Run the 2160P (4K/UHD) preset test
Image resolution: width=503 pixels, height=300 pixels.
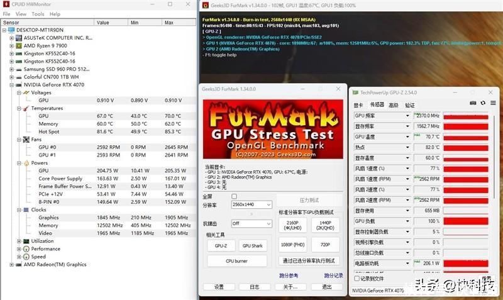pyautogui.click(x=292, y=225)
